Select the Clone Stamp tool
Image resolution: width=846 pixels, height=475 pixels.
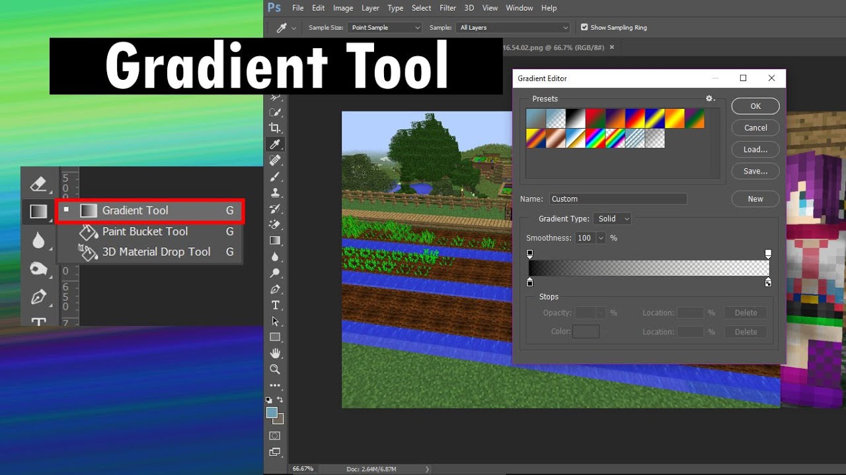tap(275, 193)
